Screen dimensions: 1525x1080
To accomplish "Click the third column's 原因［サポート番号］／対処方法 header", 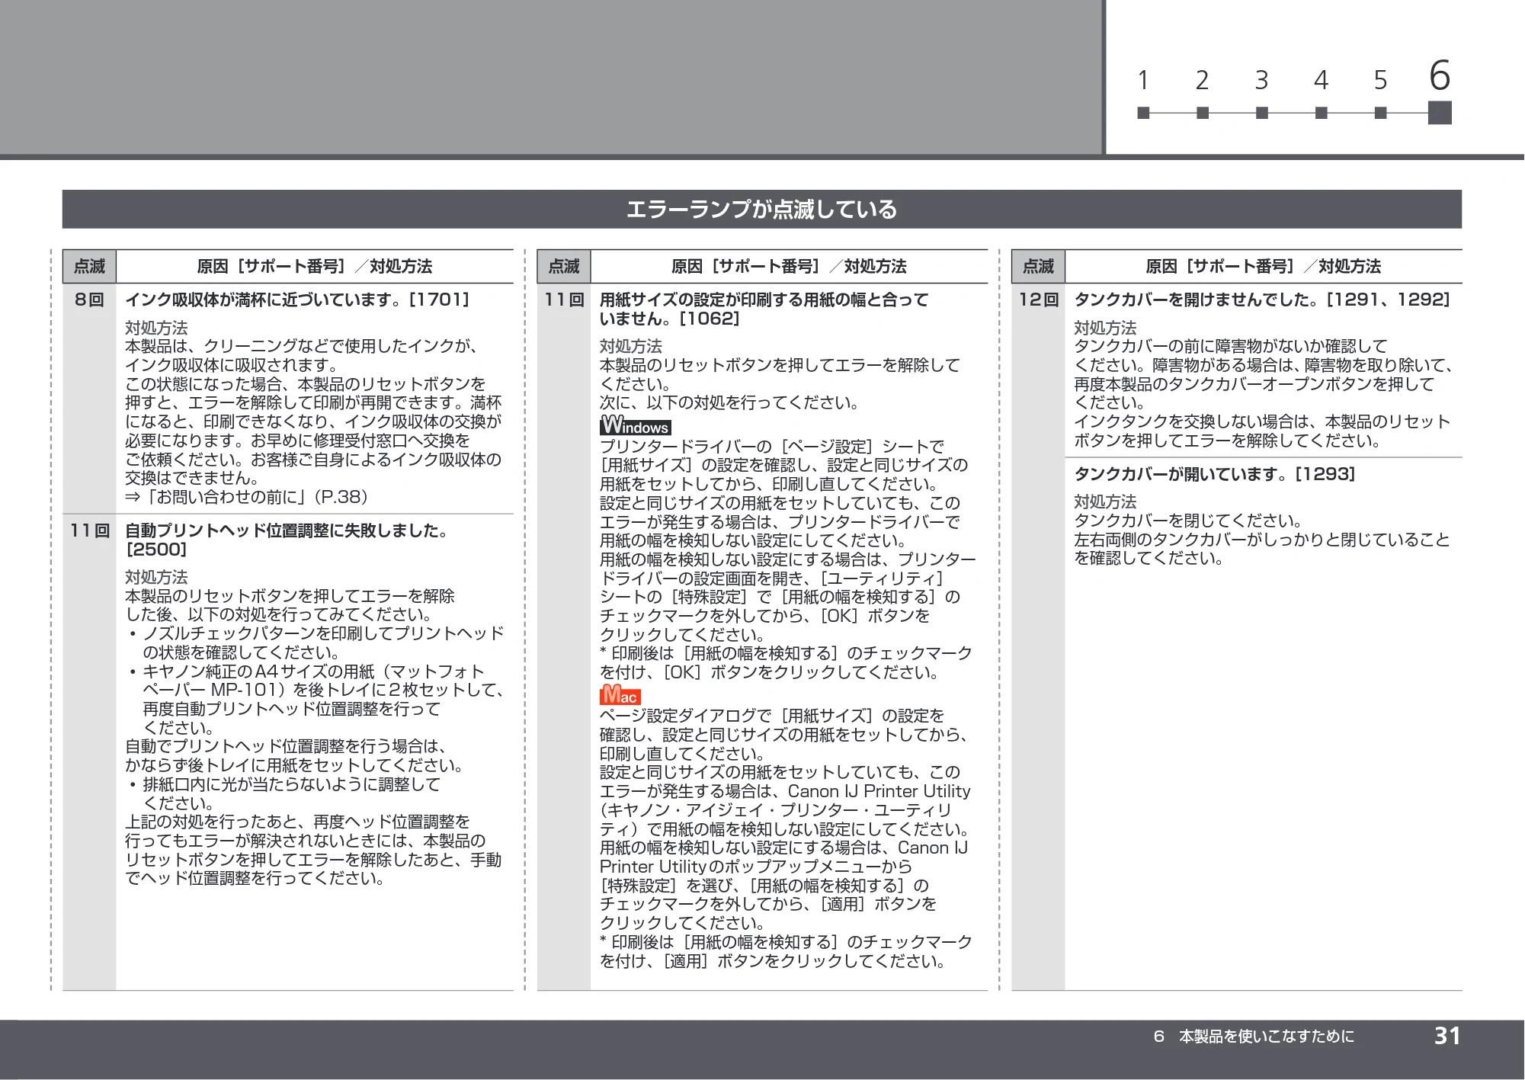I will 1263,266.
